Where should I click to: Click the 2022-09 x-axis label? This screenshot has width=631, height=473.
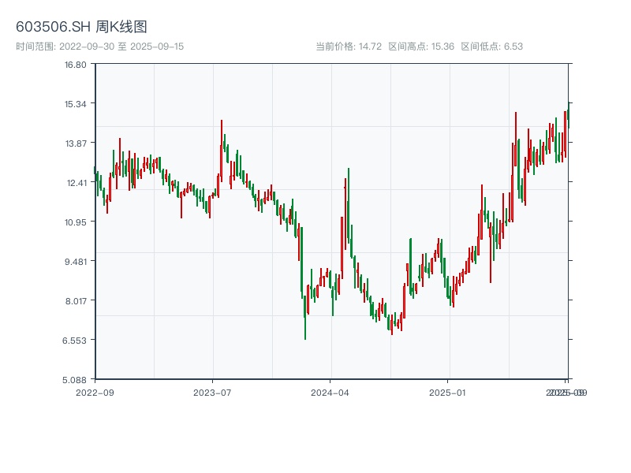pos(95,393)
